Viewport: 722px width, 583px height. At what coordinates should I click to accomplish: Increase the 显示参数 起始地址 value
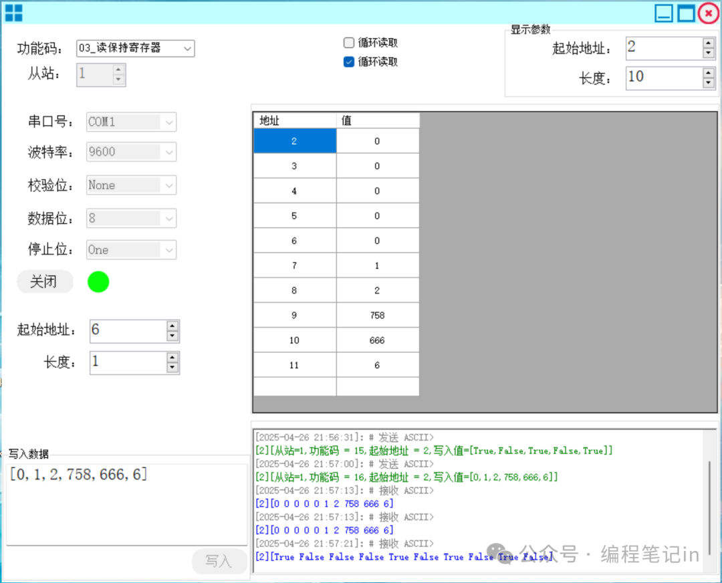tap(707, 43)
